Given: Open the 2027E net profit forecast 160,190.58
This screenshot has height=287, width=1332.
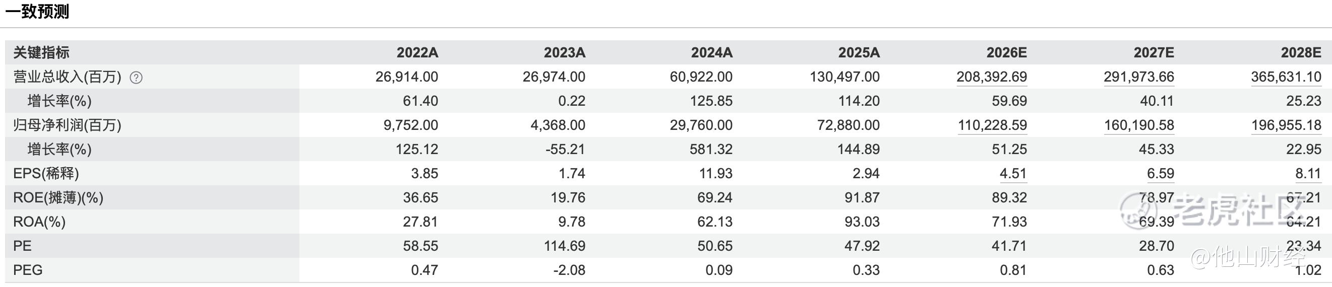Looking at the screenshot, I should (1139, 125).
